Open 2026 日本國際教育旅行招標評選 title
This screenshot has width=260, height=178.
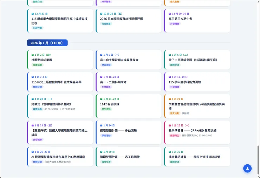pos(121,19)
